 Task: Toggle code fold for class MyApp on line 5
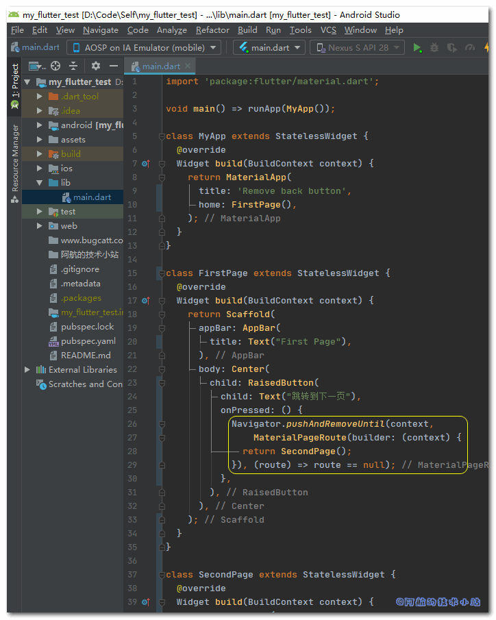point(162,136)
